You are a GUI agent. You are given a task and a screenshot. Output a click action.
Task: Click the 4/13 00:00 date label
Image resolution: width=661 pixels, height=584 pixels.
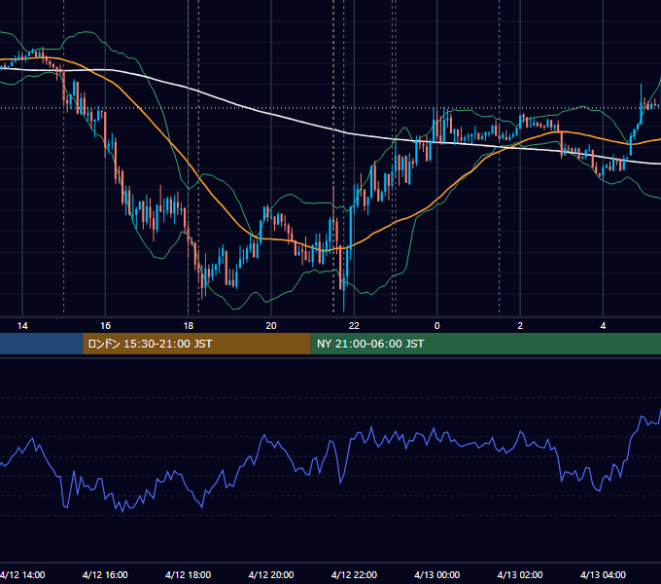click(x=437, y=574)
